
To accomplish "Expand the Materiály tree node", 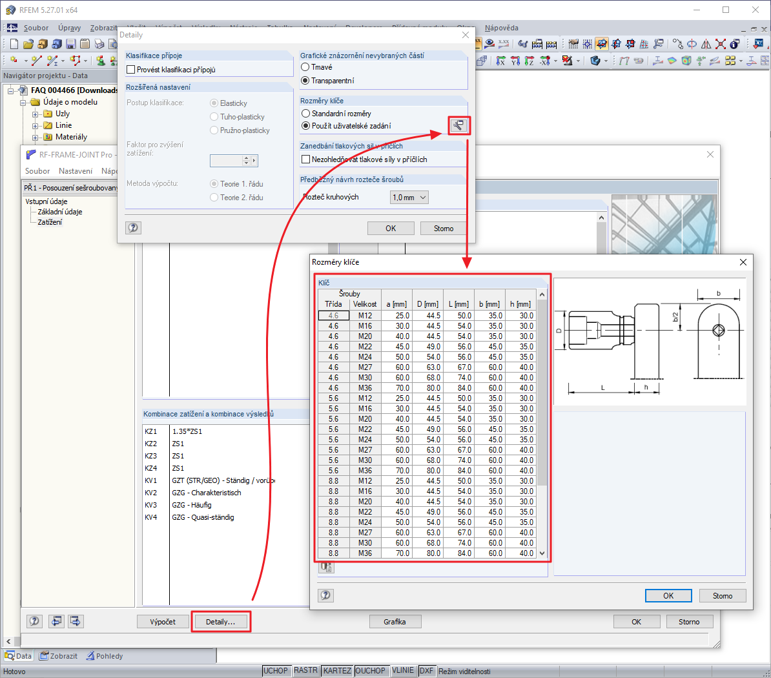I will click(35, 137).
